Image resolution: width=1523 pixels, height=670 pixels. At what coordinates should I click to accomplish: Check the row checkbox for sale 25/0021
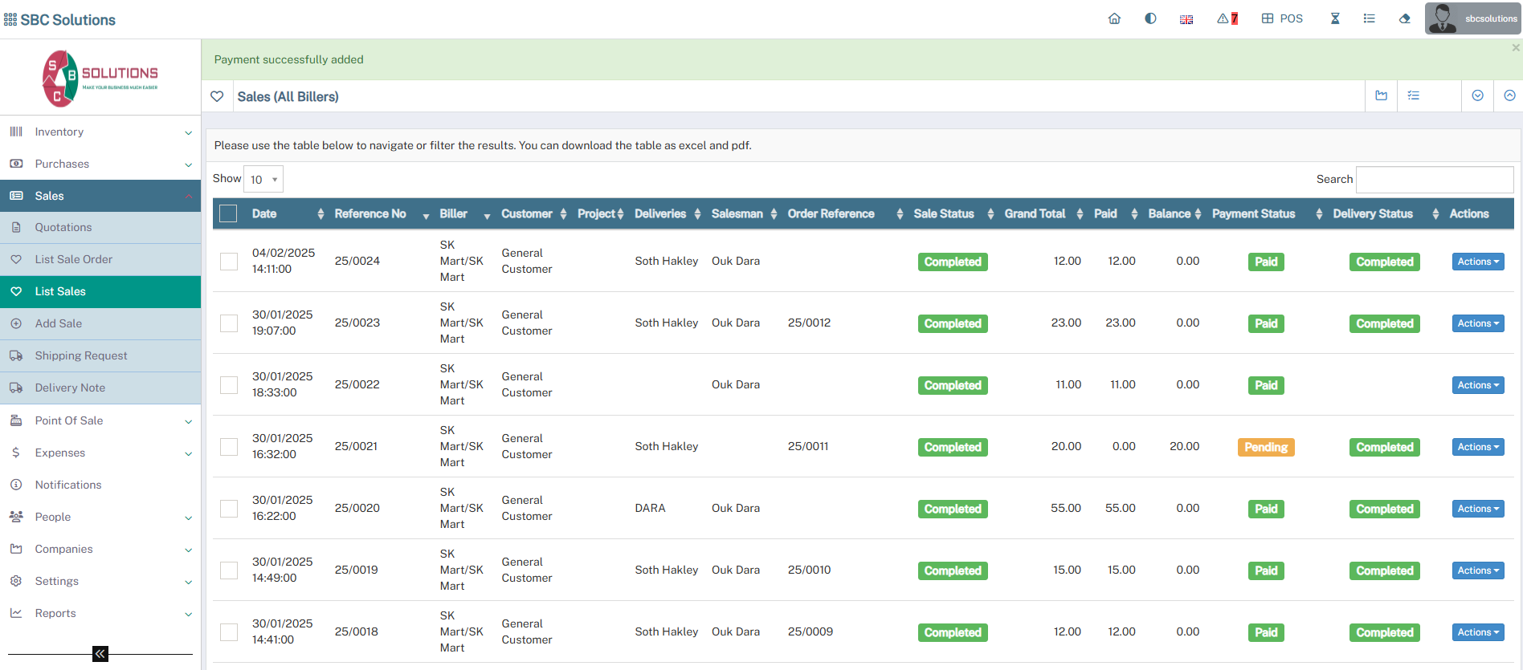click(x=229, y=447)
